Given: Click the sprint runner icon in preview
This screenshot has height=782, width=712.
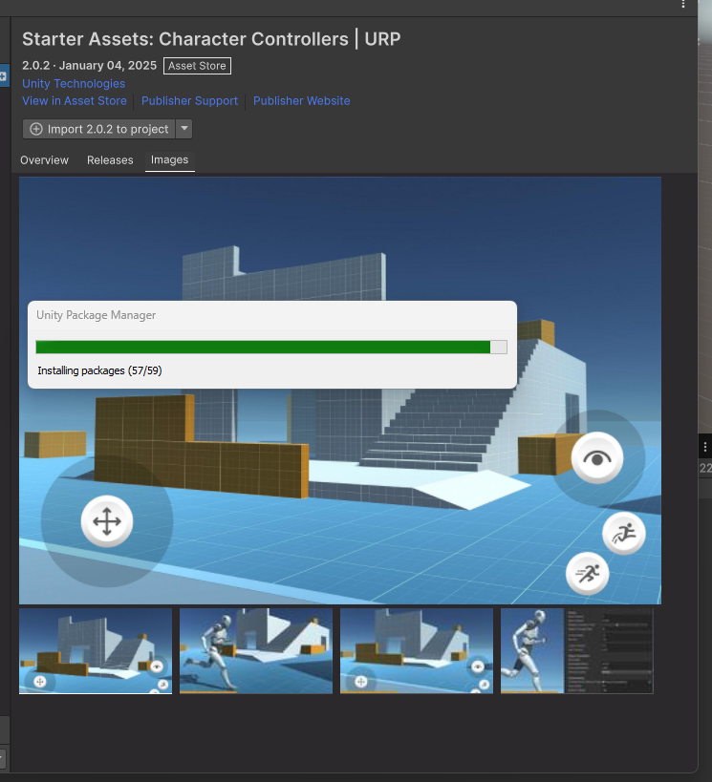Looking at the screenshot, I should pyautogui.click(x=587, y=574).
